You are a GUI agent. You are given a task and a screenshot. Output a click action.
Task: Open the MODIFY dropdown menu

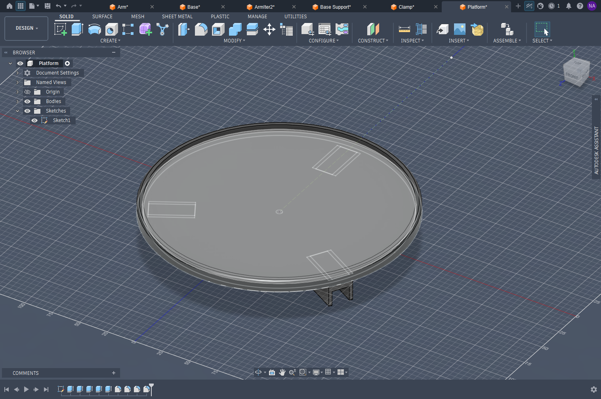[235, 41]
